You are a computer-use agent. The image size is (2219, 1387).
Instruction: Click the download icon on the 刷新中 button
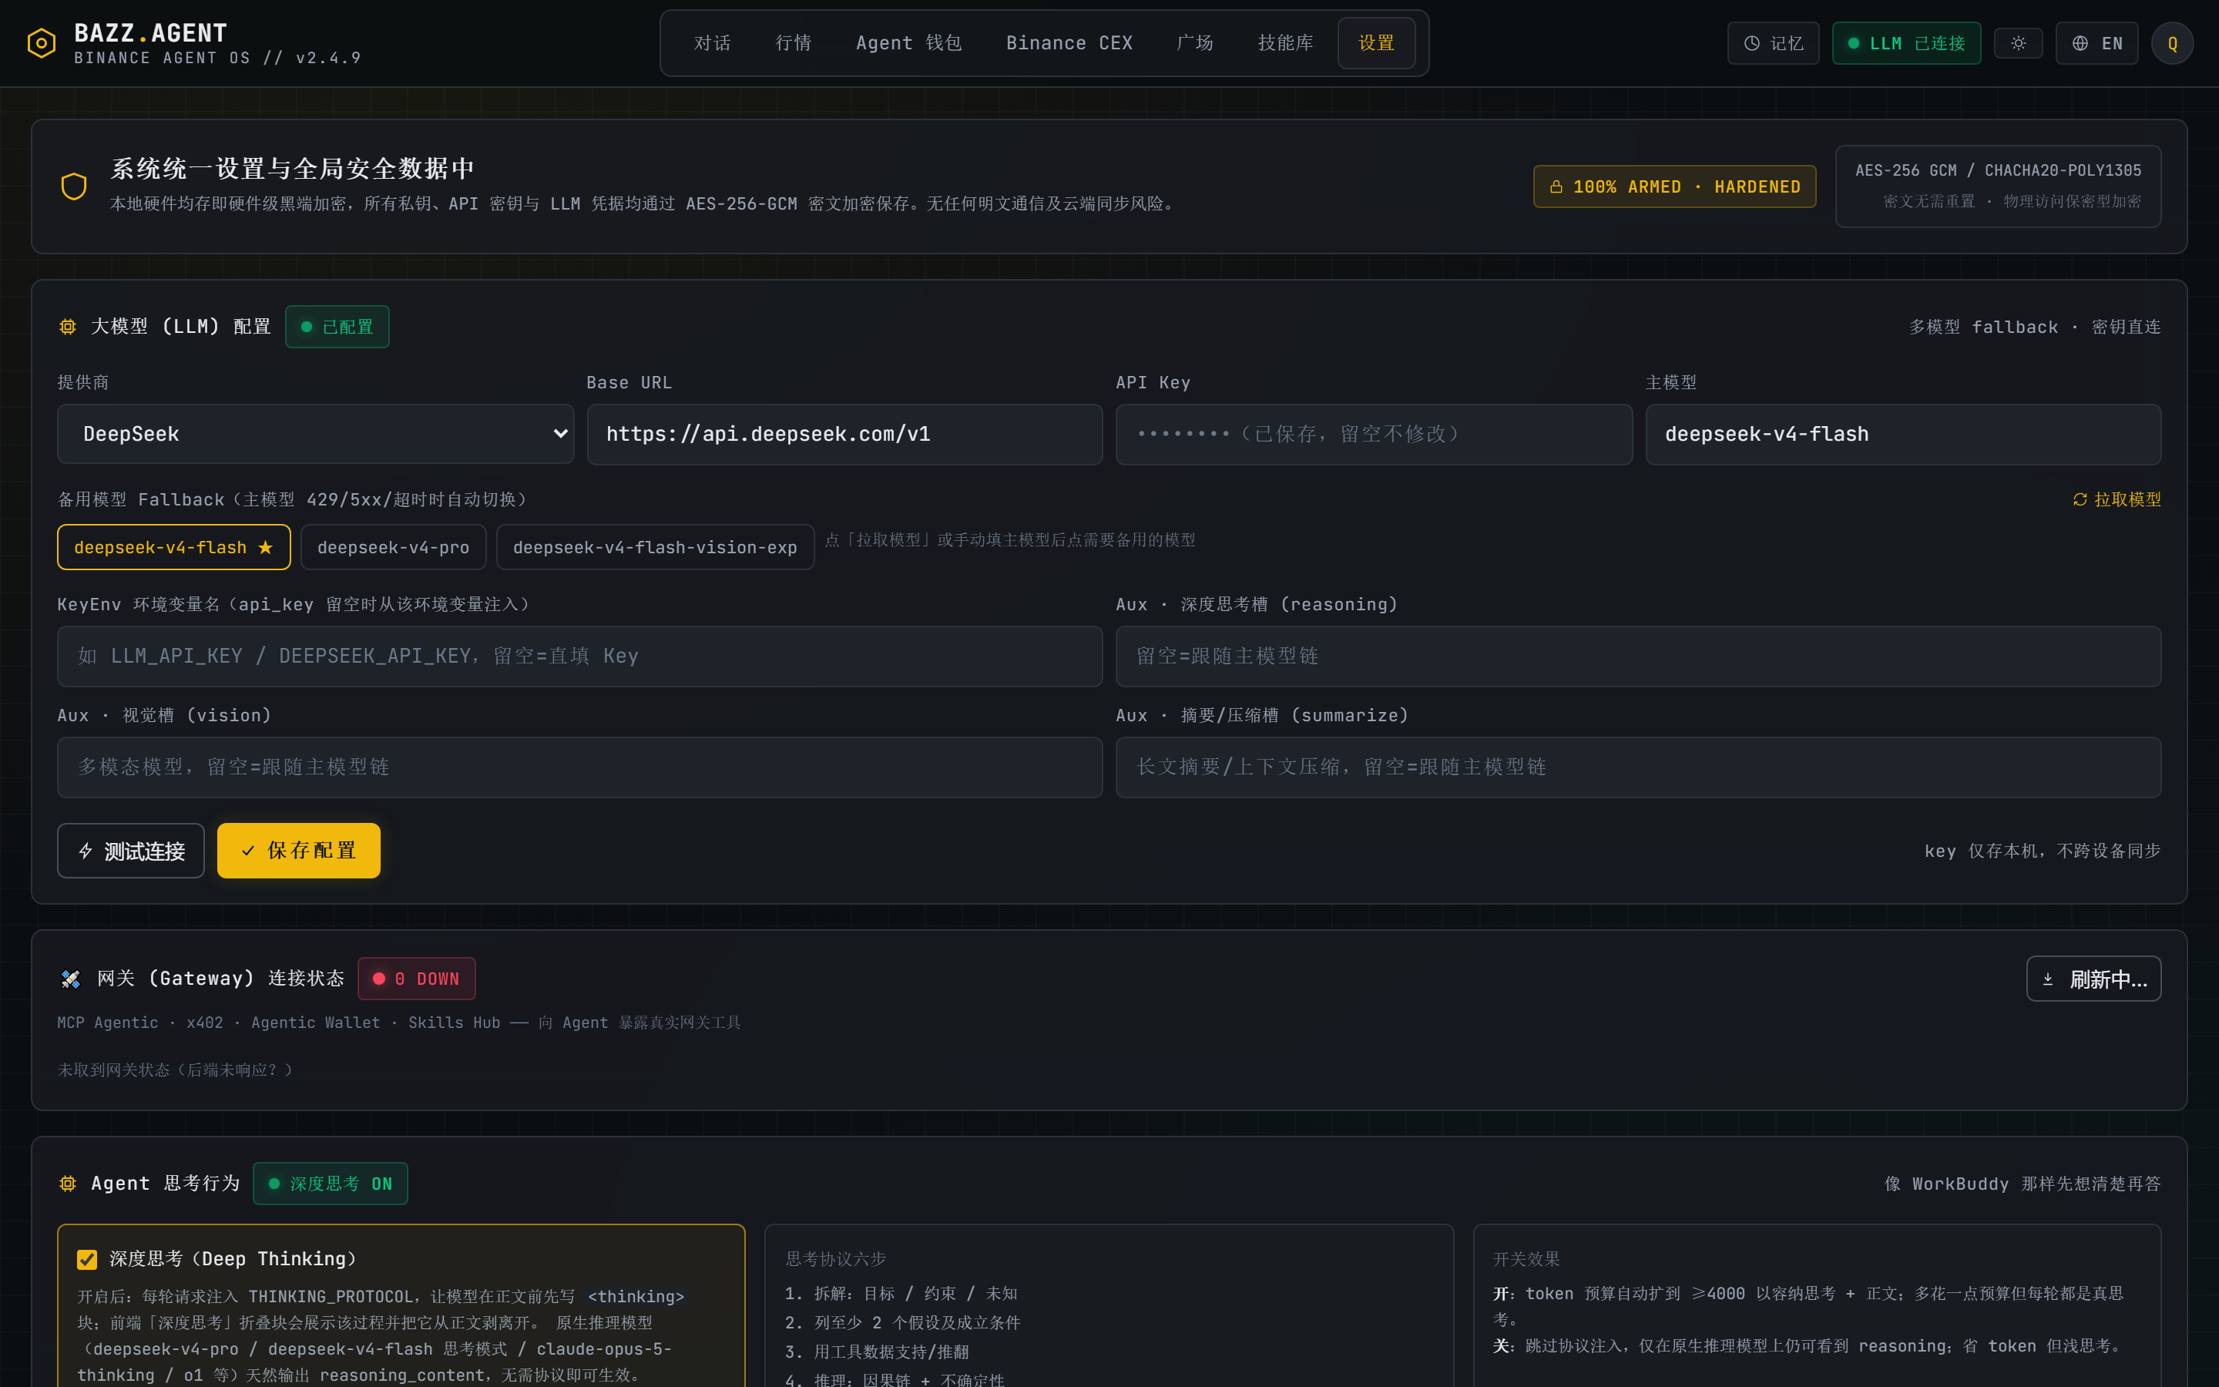point(2047,979)
